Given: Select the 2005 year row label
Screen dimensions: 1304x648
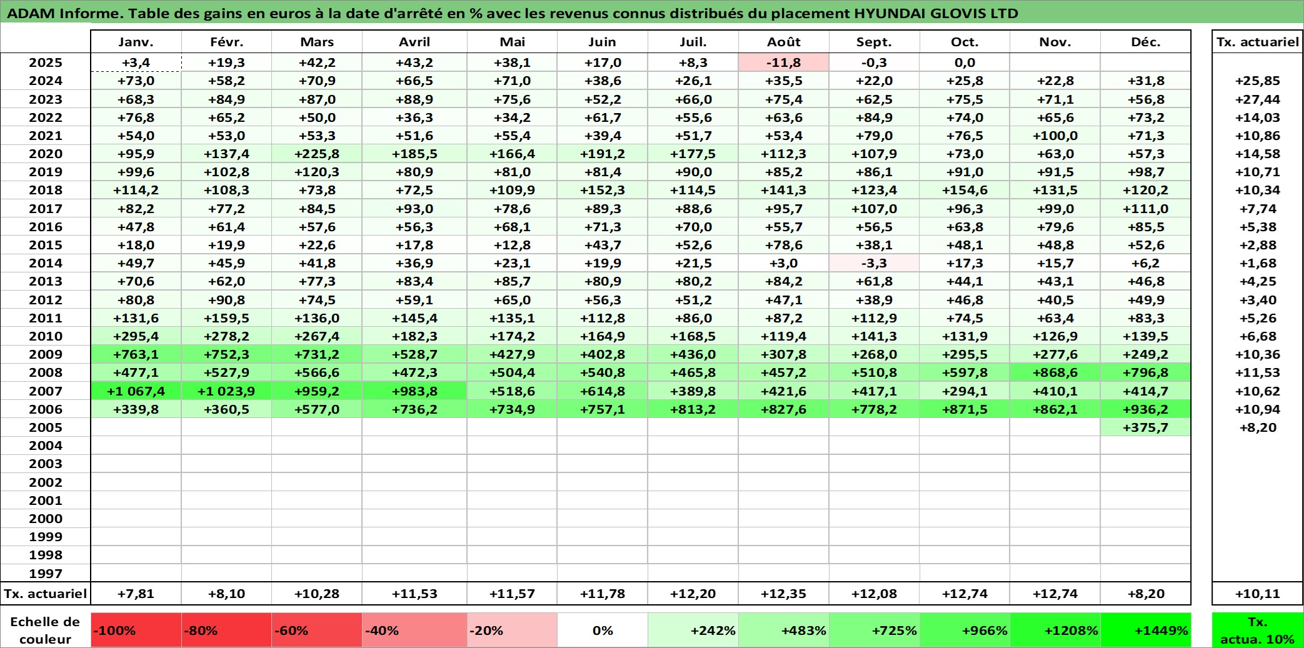Looking at the screenshot, I should [46, 427].
